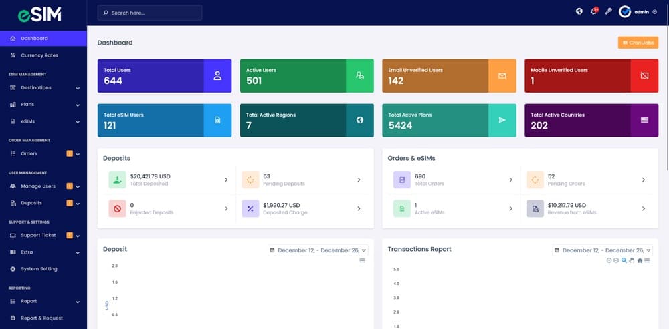Select the panning hand tool on Transactions chart

point(632,260)
